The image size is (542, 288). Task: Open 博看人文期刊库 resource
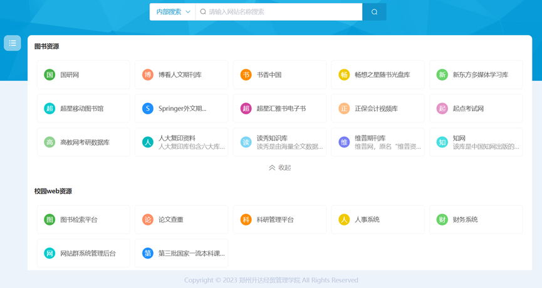180,75
